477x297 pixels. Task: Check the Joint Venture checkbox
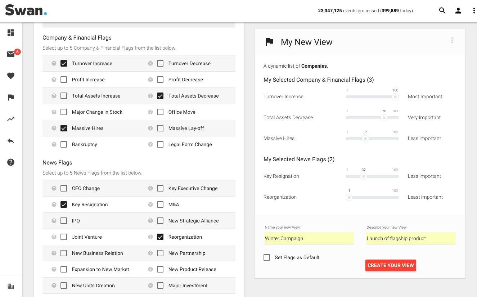tap(64, 237)
